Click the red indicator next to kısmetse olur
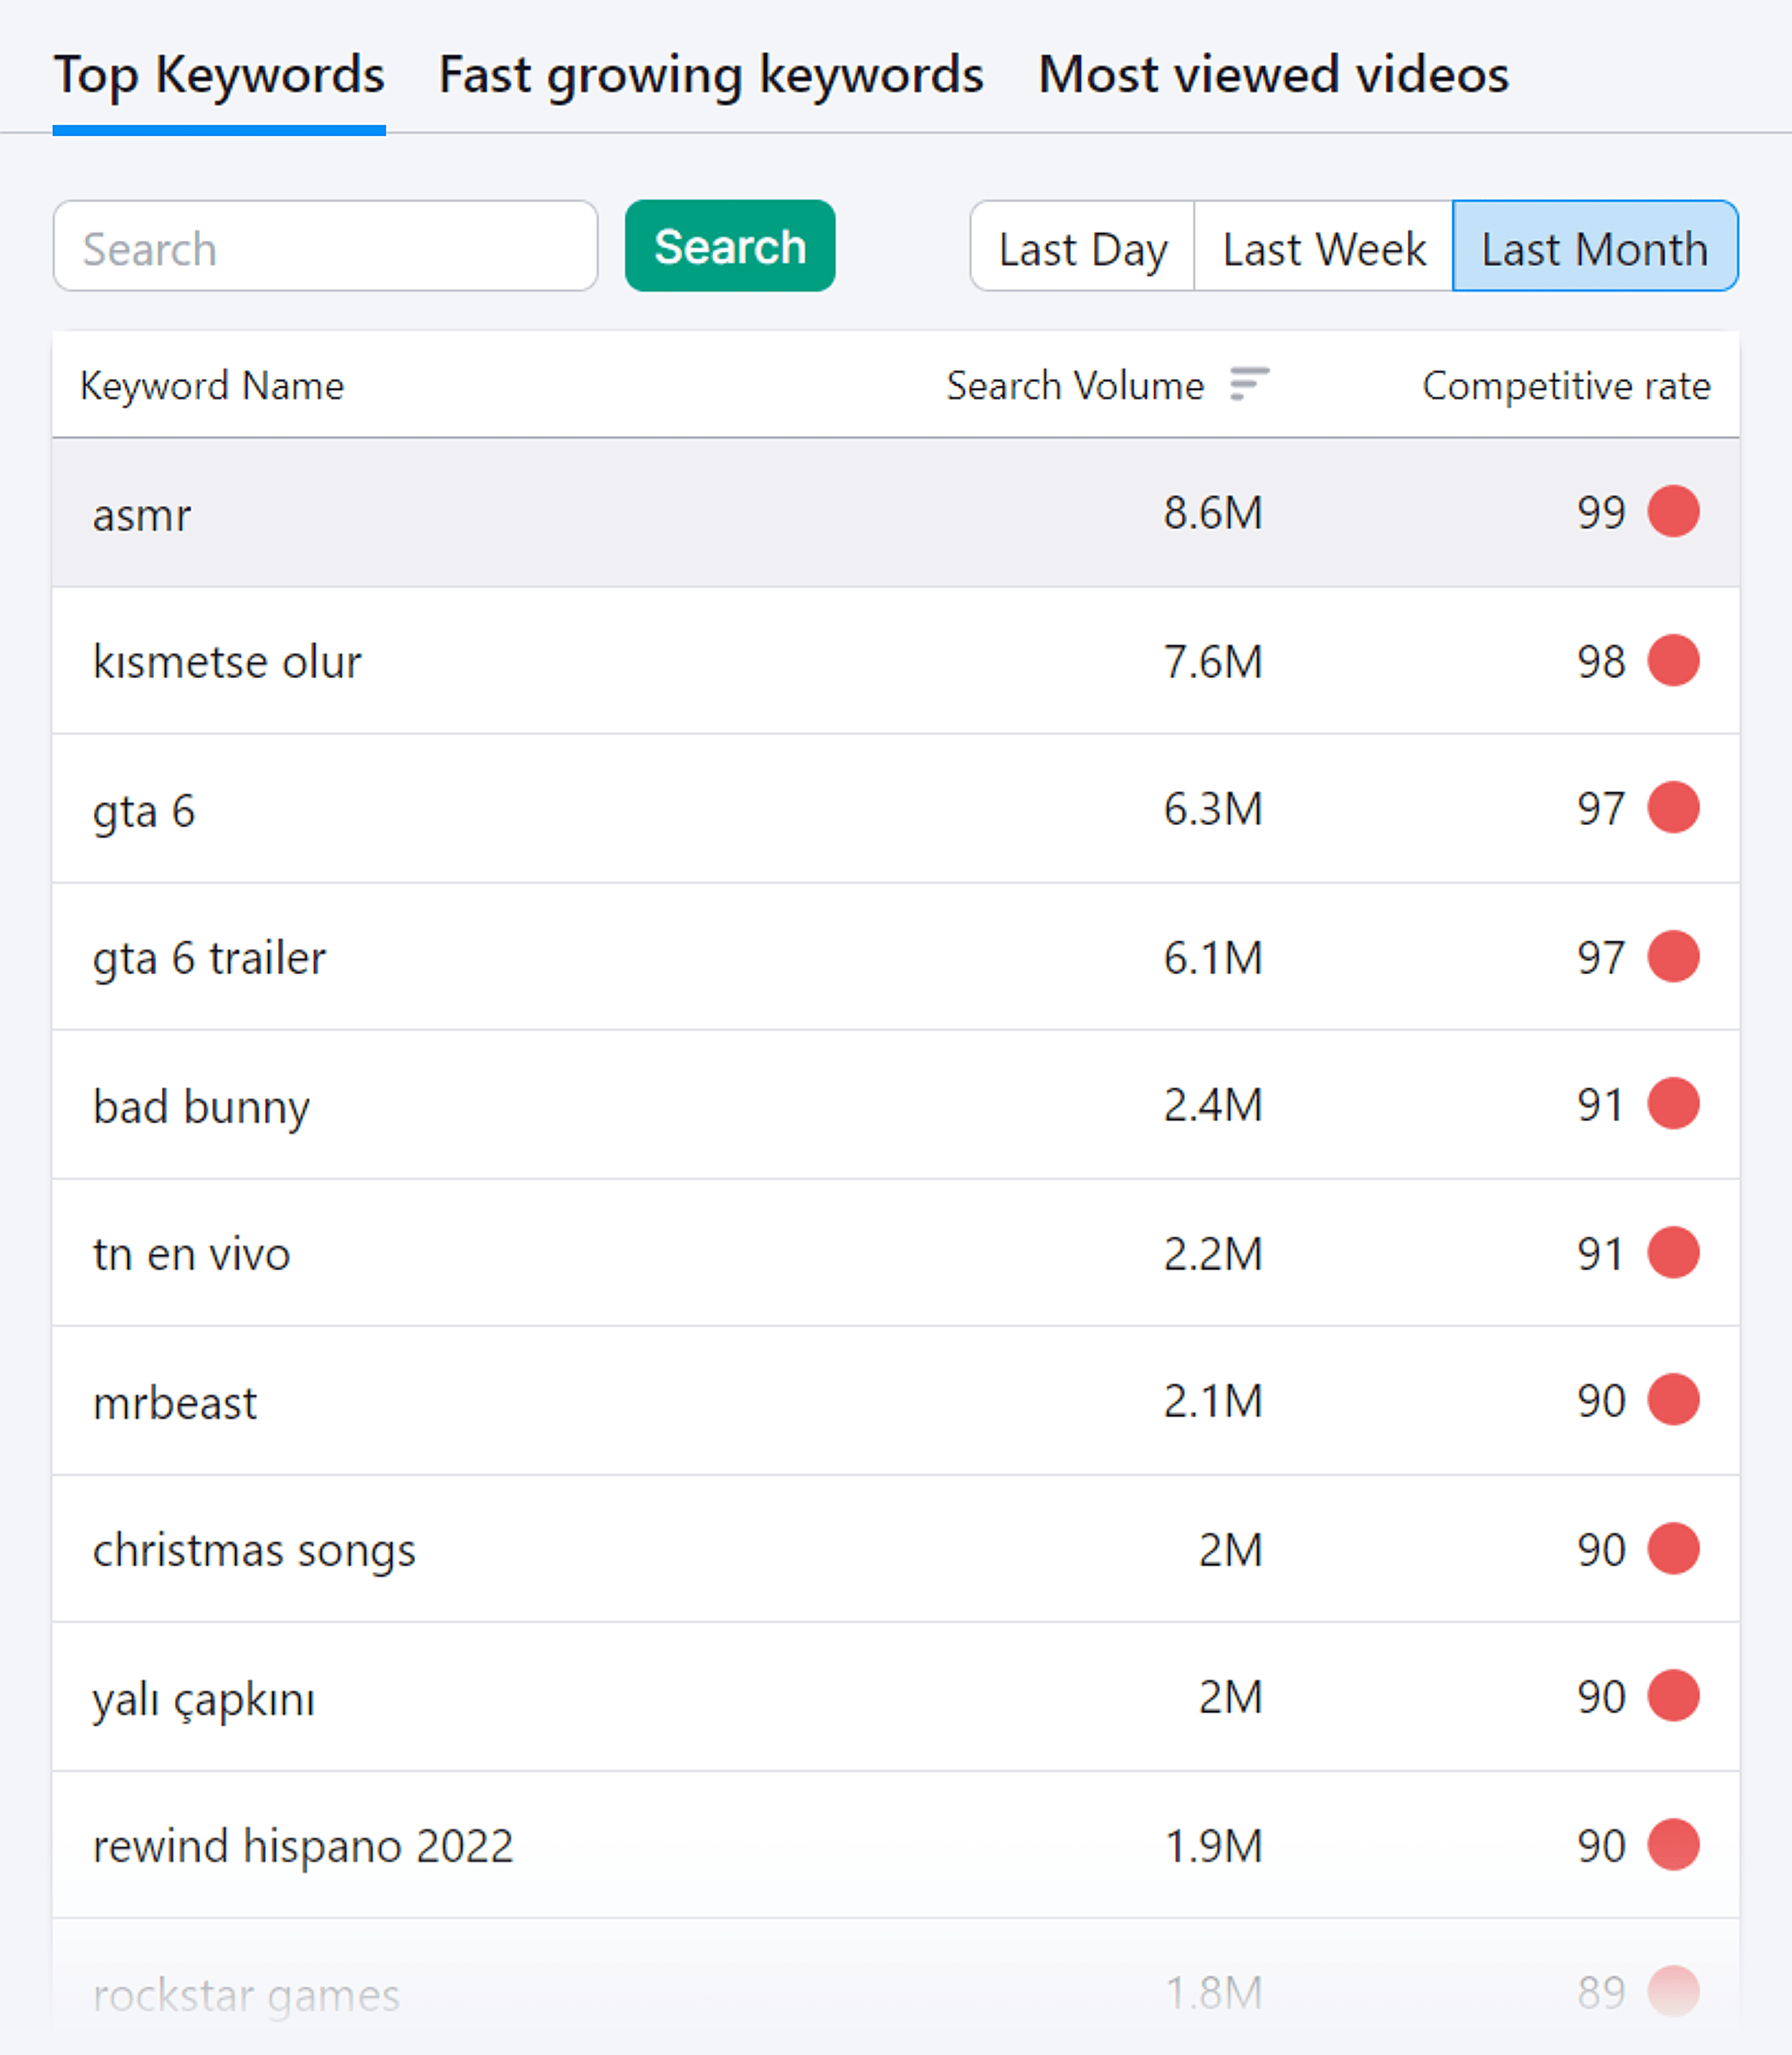This screenshot has height=2055, width=1792. click(x=1673, y=660)
